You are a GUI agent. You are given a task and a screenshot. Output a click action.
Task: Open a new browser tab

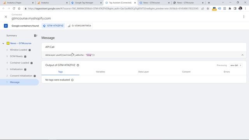tap(209, 3)
